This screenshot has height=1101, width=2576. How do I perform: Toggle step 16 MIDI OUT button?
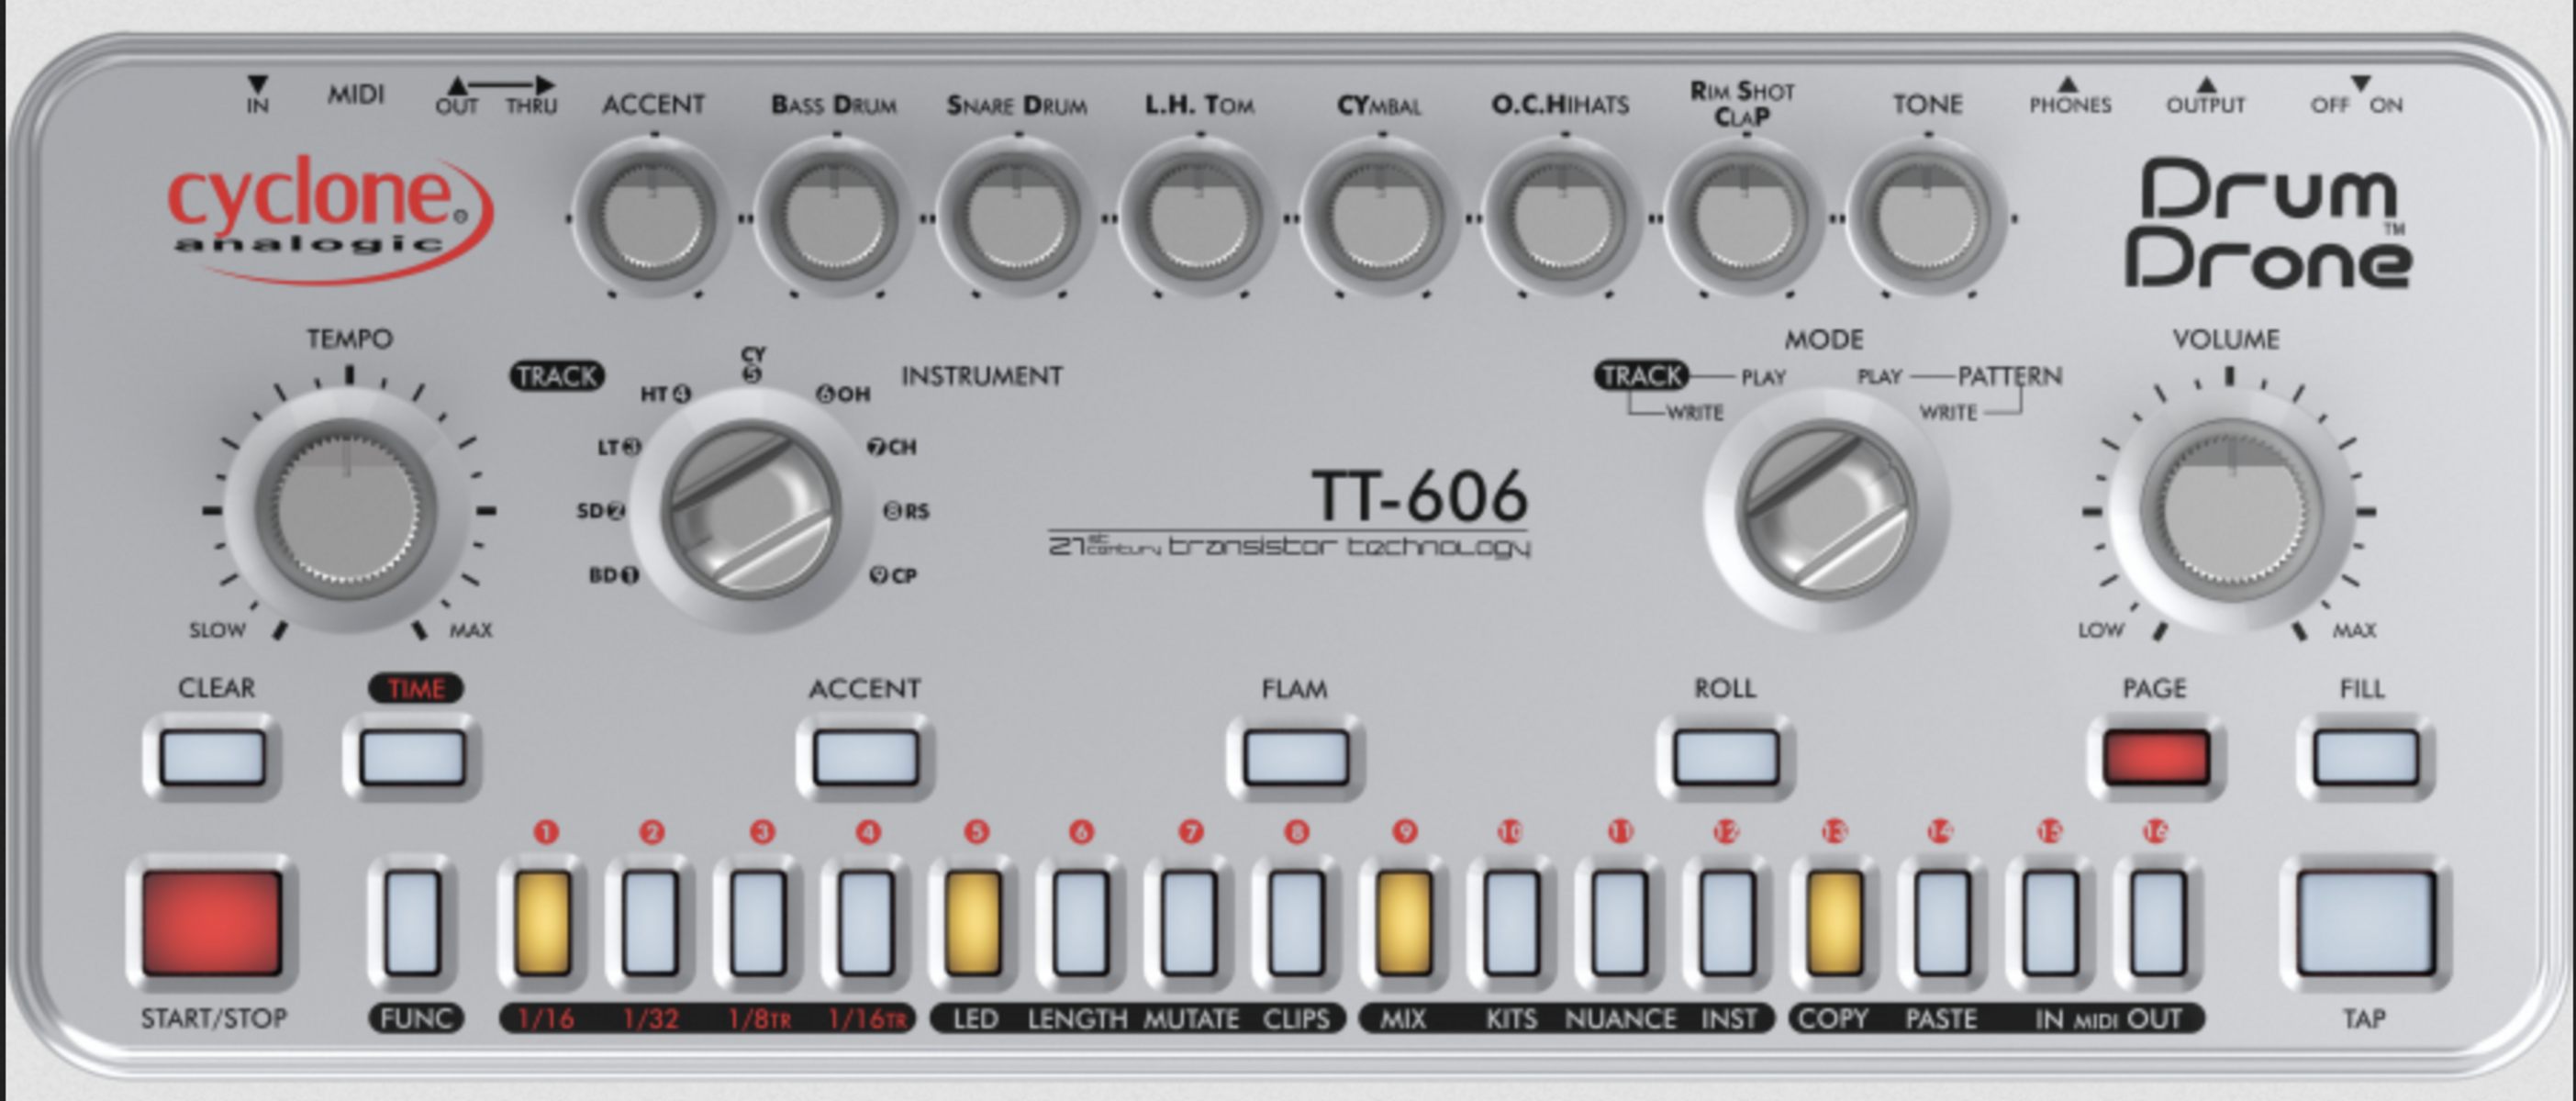pyautogui.click(x=2157, y=922)
